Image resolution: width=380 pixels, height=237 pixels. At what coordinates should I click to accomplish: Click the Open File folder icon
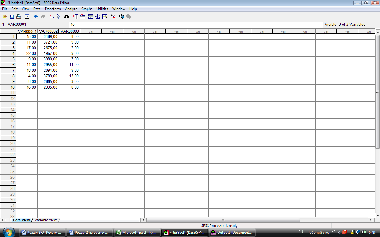tap(5, 17)
